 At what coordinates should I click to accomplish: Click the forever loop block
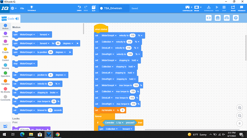click(98, 116)
